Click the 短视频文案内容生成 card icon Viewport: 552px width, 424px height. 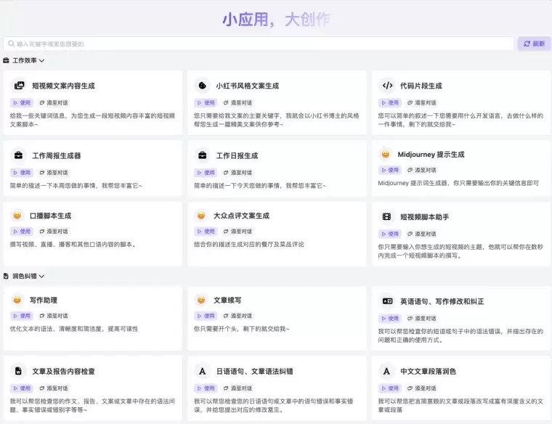[19, 86]
